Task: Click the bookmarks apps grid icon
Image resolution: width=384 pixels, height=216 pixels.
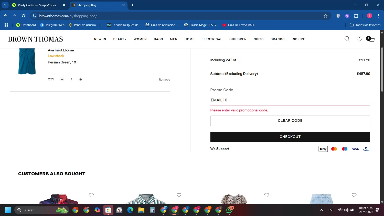Action: point(6,25)
